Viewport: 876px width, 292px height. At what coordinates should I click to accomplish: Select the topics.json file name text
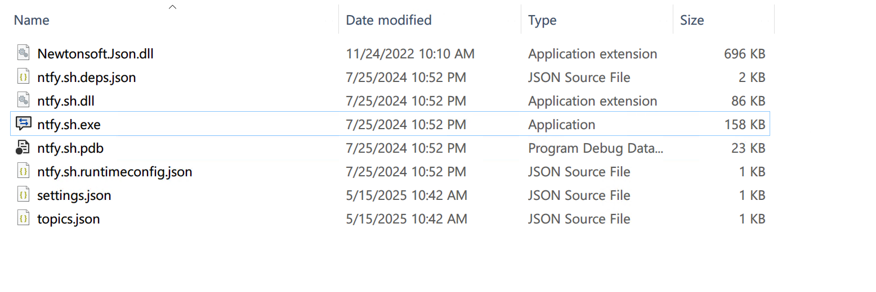pyautogui.click(x=68, y=219)
